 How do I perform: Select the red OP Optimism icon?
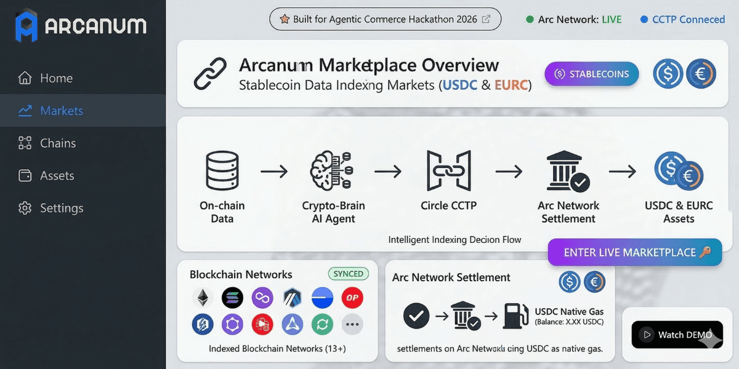pos(352,298)
